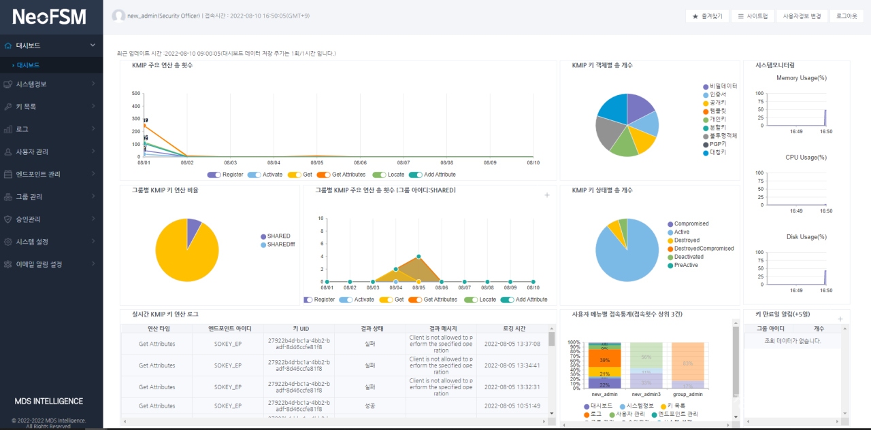Viewport: 871px width, 430px height.
Task: Expand the 엔드포인트 관리 menu arrow
Action: pyautogui.click(x=93, y=174)
